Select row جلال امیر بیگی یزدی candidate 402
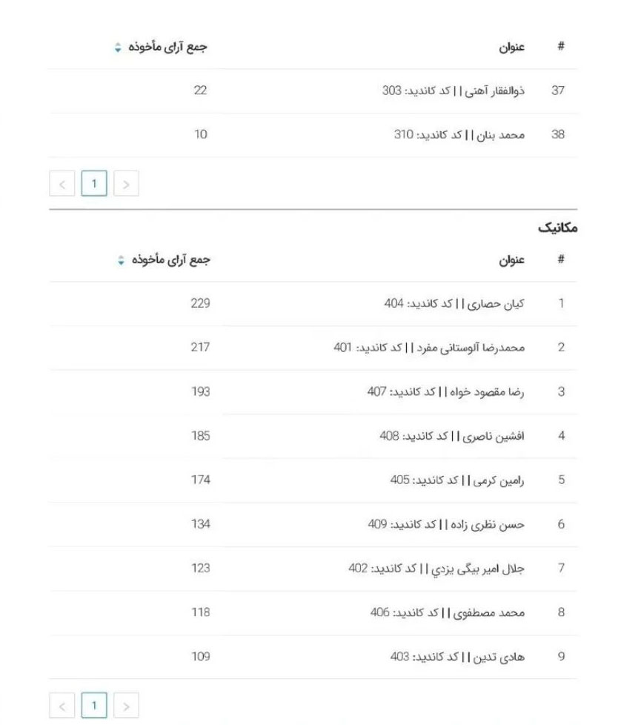 point(313,569)
